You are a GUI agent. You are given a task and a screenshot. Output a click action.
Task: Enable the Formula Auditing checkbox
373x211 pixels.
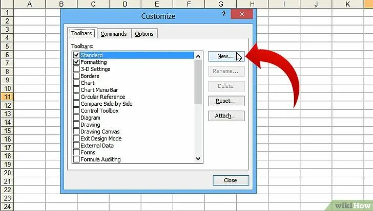click(x=76, y=159)
